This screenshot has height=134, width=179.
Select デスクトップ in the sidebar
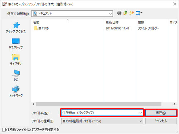16,44
